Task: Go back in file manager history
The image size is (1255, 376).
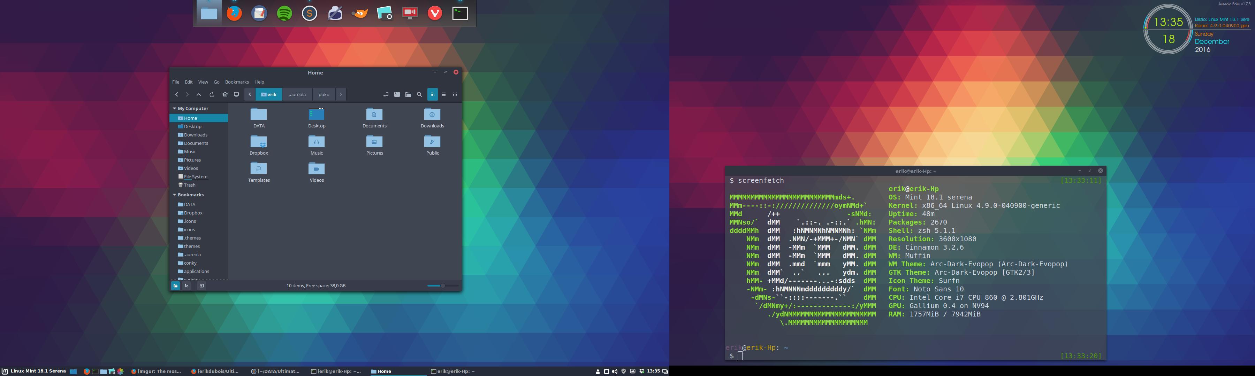Action: click(x=176, y=94)
